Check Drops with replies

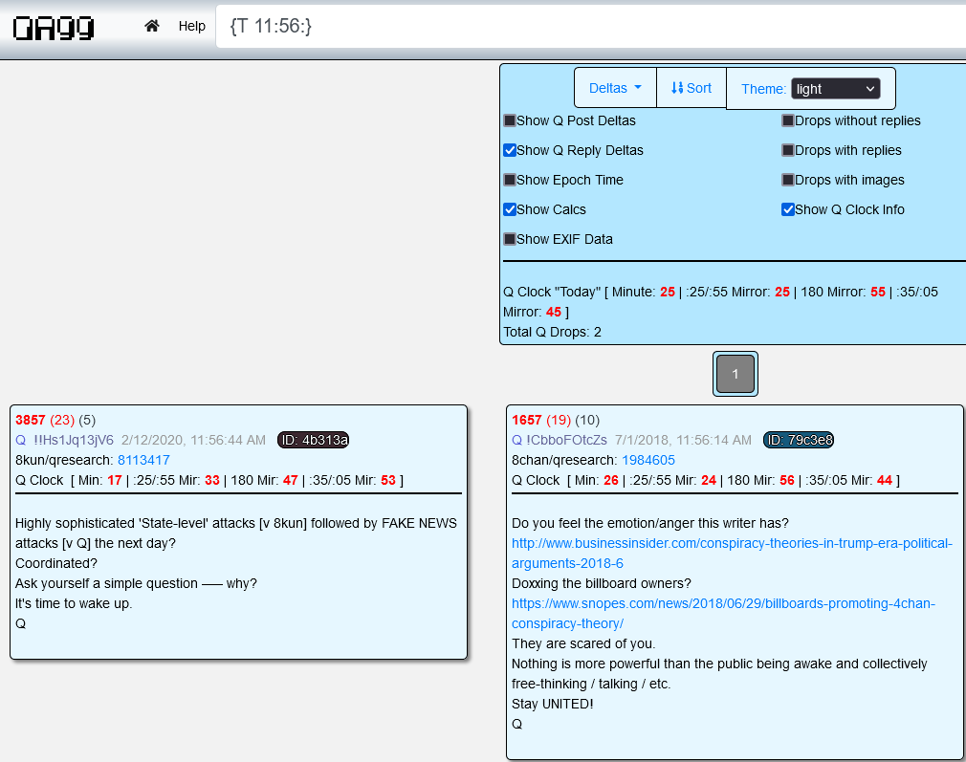pos(788,150)
